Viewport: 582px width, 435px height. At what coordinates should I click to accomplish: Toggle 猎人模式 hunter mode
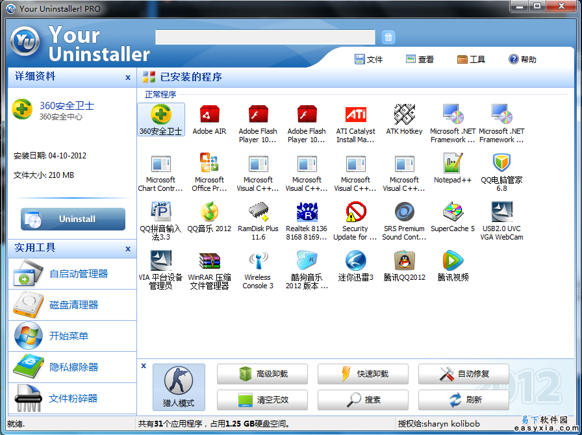(x=179, y=387)
